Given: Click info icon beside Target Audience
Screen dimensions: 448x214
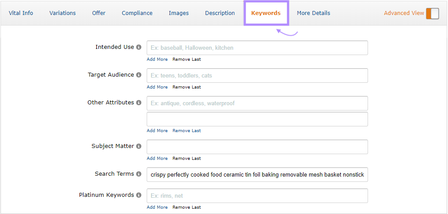Looking at the screenshot, I should pyautogui.click(x=139, y=75).
